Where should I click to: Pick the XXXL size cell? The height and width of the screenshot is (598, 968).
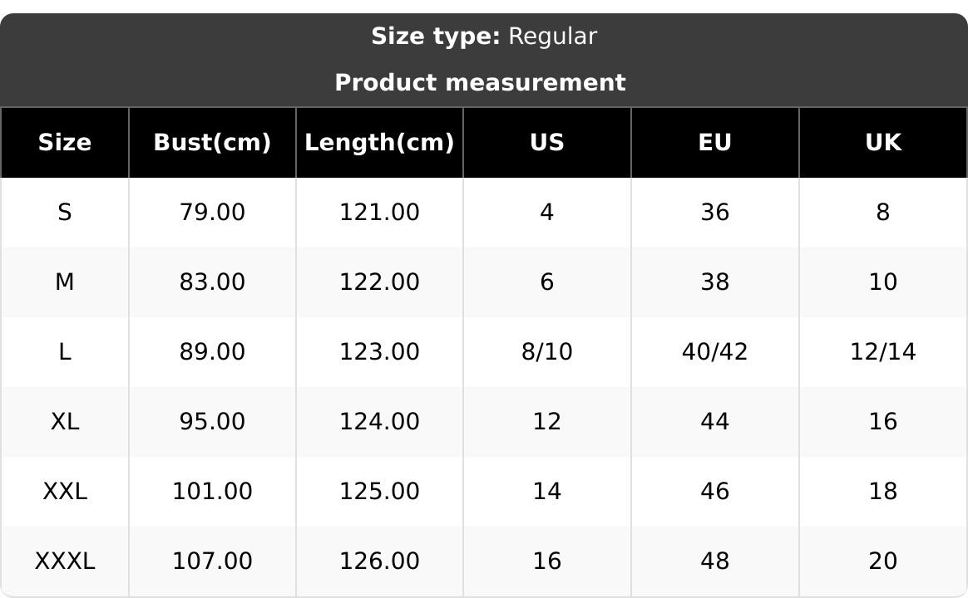click(x=65, y=561)
